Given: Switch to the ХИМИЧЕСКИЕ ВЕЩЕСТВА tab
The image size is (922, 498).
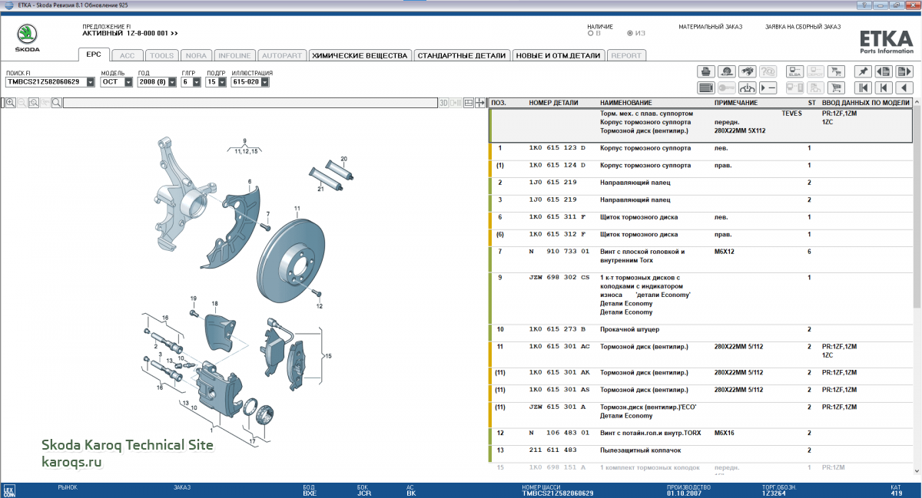Looking at the screenshot, I should click(x=359, y=55).
